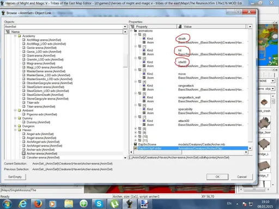279x209 pixels.
Task: Click the ExpSrcScene property icon
Action: 135,144
